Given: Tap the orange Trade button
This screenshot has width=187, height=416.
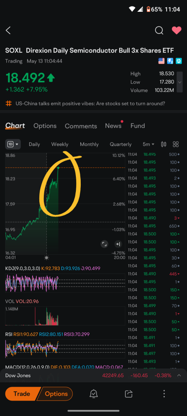Looking at the screenshot, I should click(x=22, y=394).
